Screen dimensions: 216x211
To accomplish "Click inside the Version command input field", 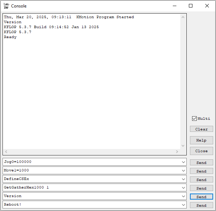I will tap(89, 196).
